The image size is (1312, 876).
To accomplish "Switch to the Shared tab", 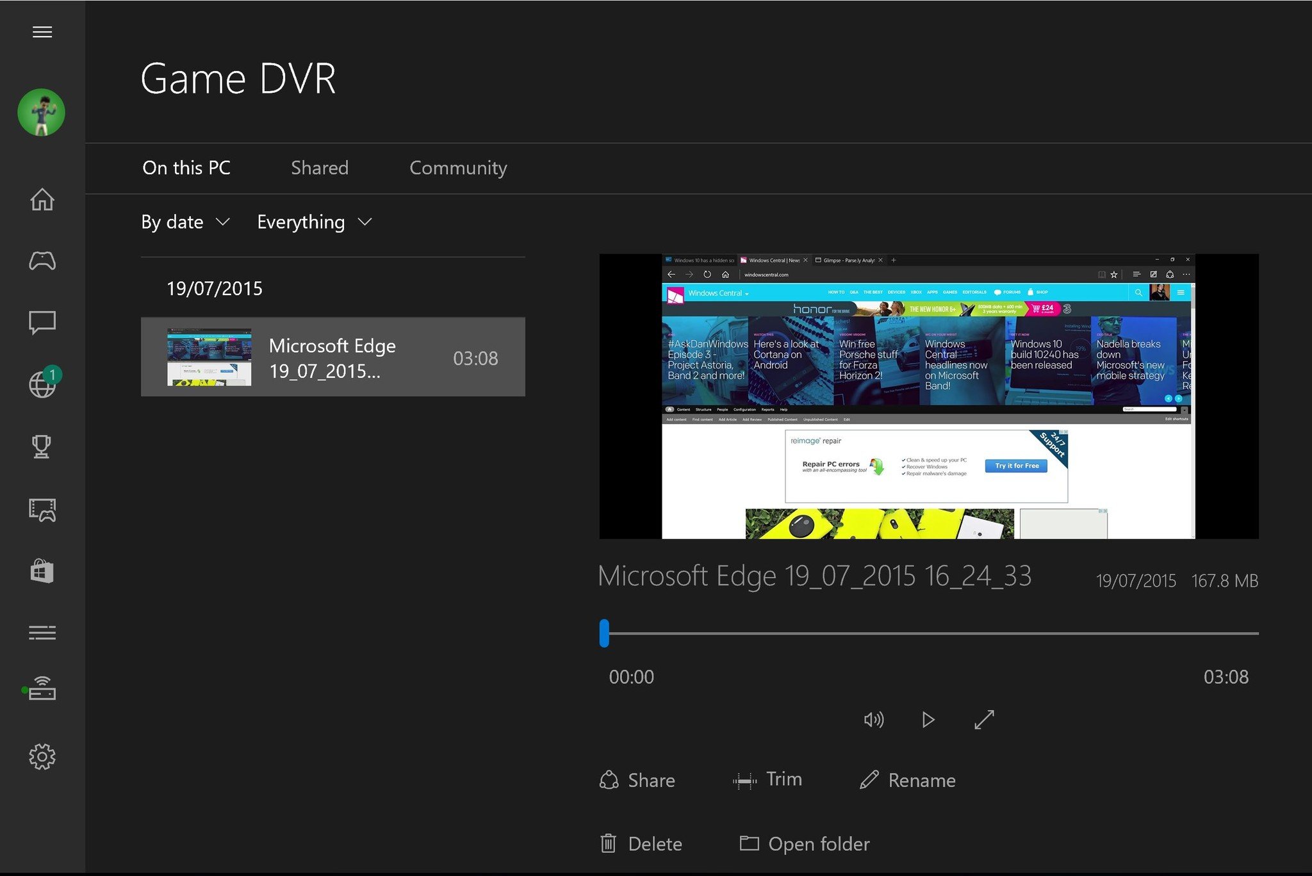I will [320, 168].
